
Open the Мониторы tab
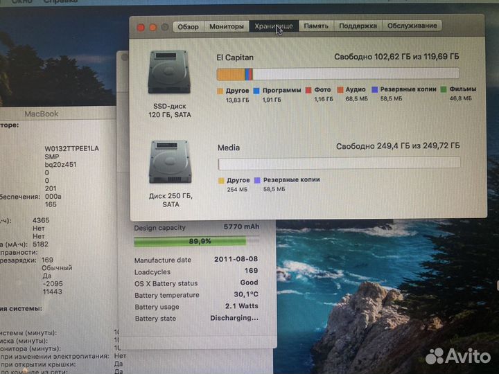227,26
